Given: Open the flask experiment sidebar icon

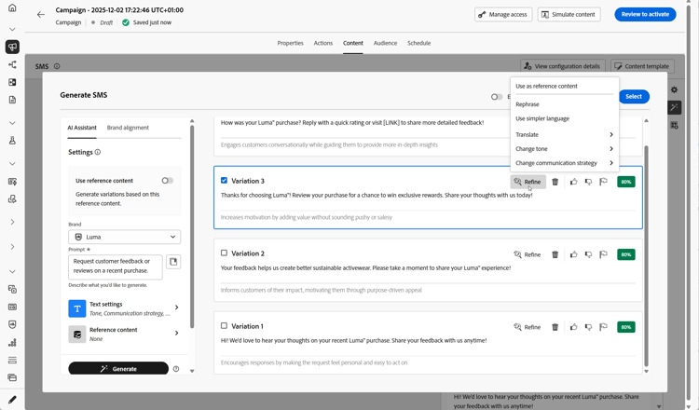Looking at the screenshot, I should coord(12,141).
